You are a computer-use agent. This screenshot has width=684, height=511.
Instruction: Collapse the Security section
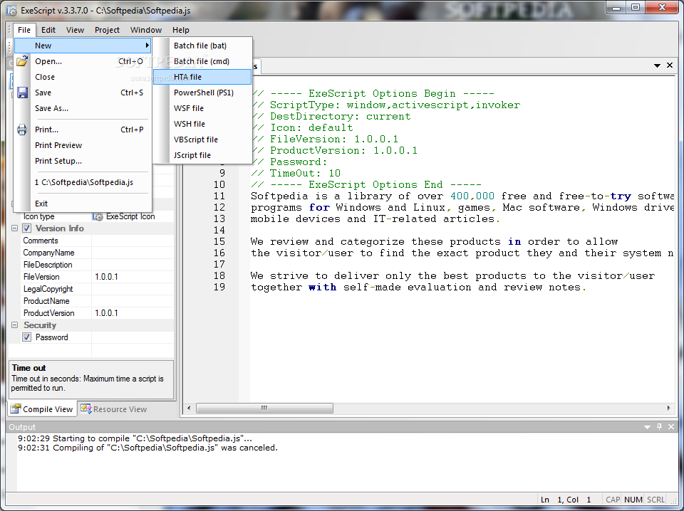coord(14,325)
